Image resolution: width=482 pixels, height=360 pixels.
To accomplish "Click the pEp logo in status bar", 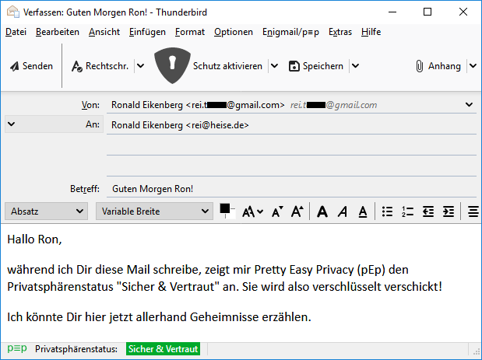I will 17,348.
